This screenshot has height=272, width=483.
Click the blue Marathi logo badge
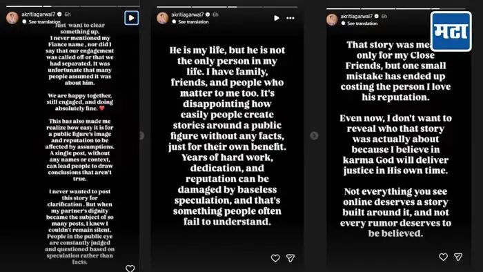click(451, 32)
